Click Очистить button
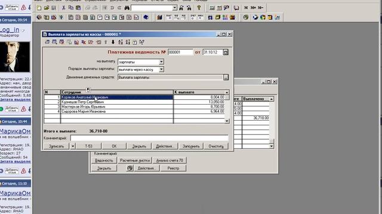 [x=216, y=146]
